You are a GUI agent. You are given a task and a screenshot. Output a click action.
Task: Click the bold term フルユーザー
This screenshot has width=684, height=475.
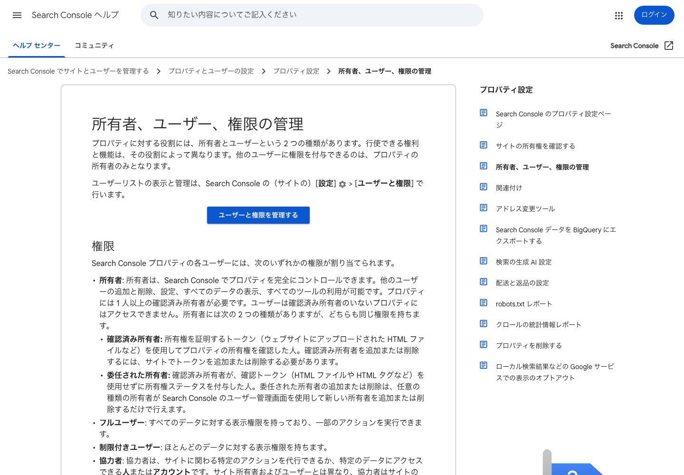pyautogui.click(x=123, y=423)
